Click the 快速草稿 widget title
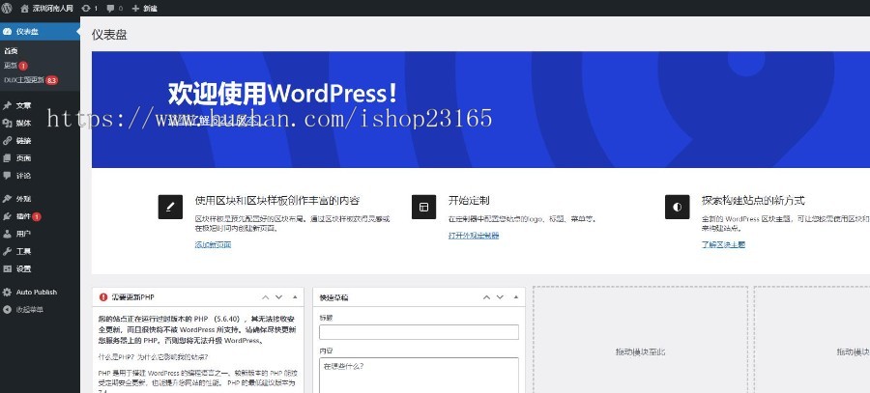The height and width of the screenshot is (393, 870). pos(334,297)
